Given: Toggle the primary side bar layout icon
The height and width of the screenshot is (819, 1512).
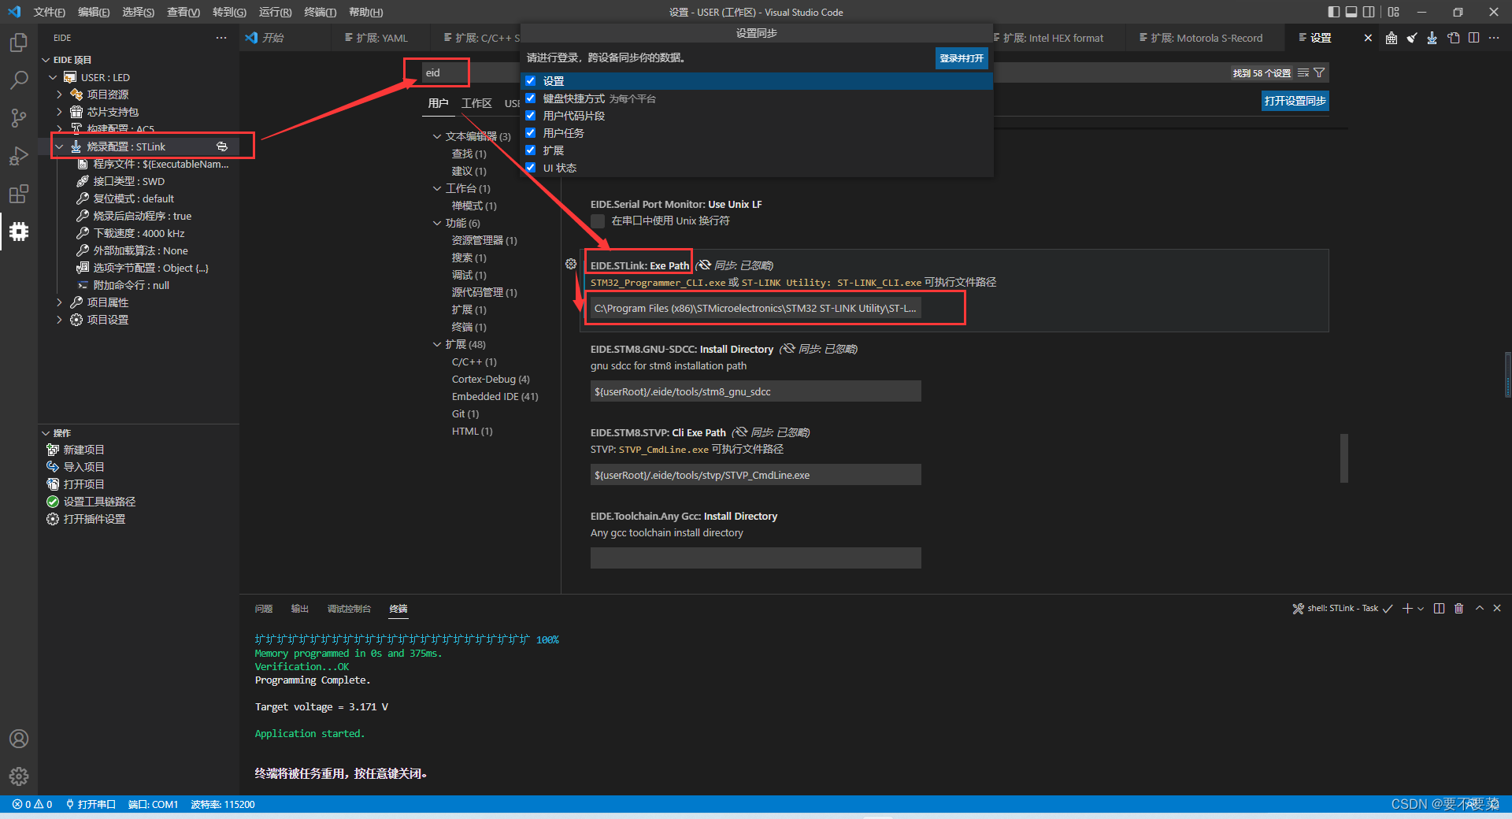Looking at the screenshot, I should click(1333, 12).
